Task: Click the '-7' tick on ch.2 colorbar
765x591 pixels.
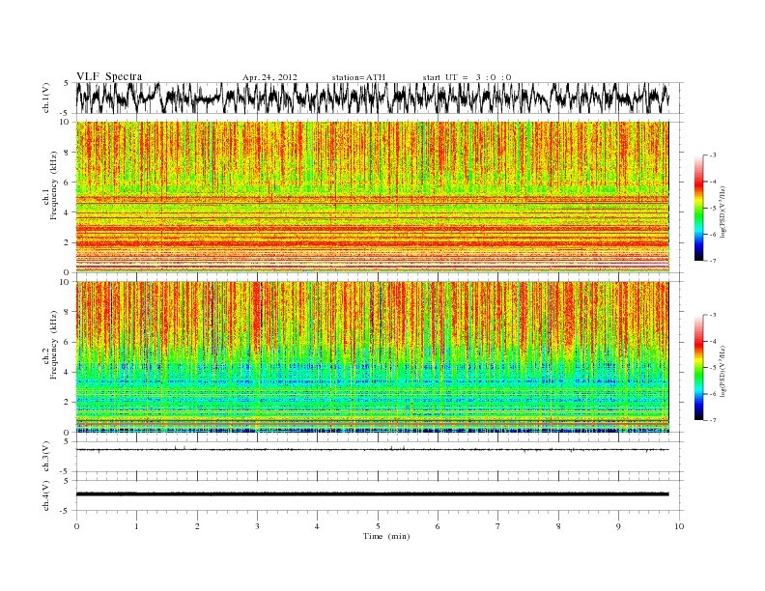Action: point(713,420)
